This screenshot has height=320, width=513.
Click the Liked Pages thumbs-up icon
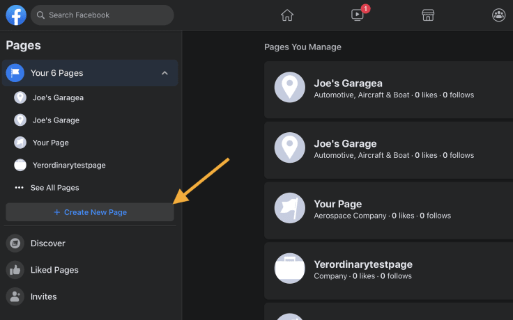(15, 270)
